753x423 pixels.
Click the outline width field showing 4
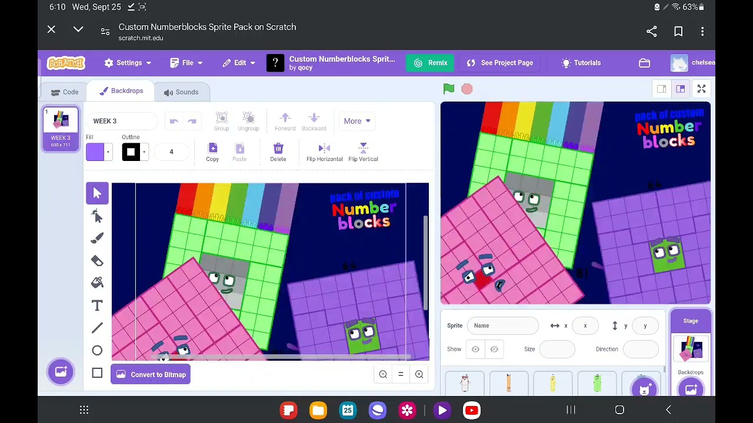[171, 152]
